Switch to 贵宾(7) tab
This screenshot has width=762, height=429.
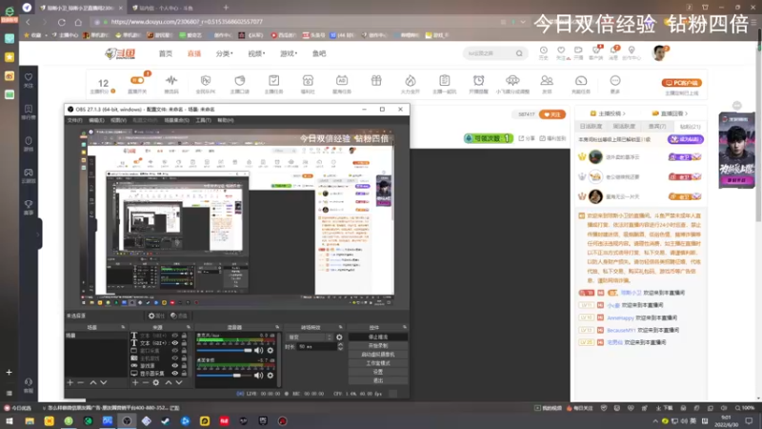pyautogui.click(x=657, y=127)
